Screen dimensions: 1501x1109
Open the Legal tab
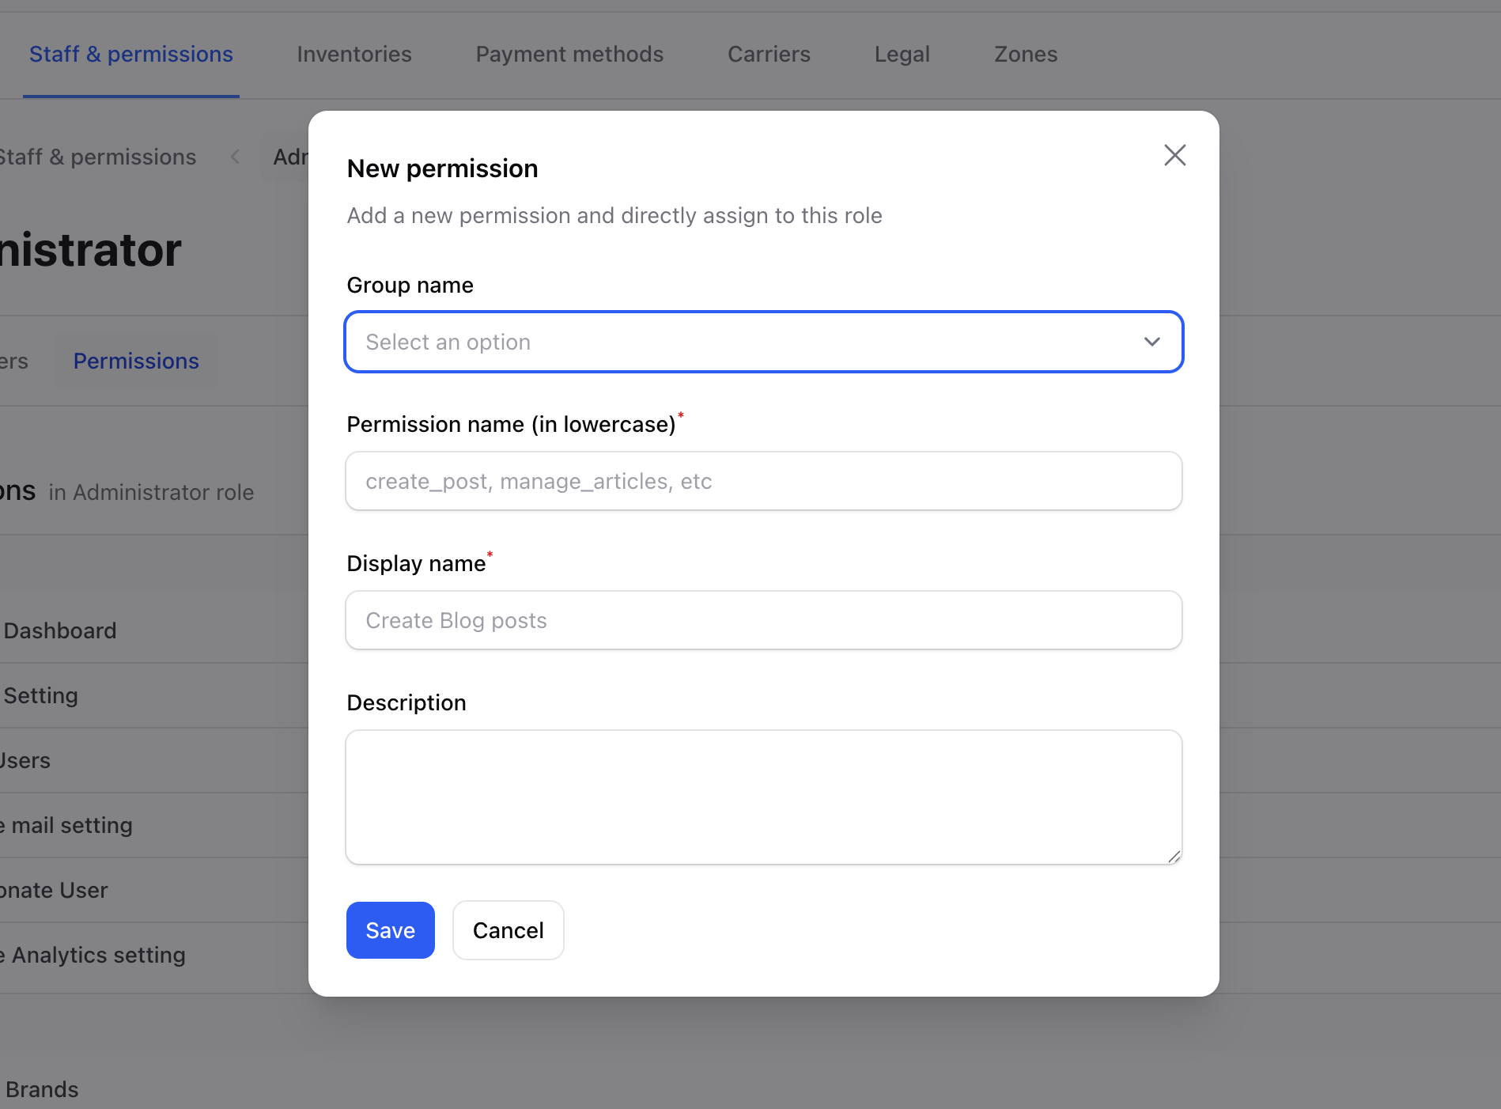[902, 54]
